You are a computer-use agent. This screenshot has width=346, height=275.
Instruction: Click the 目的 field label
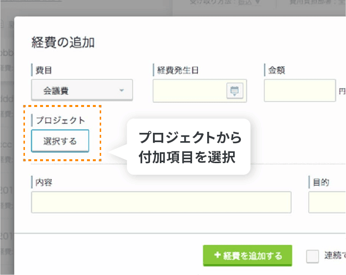pos(321,182)
